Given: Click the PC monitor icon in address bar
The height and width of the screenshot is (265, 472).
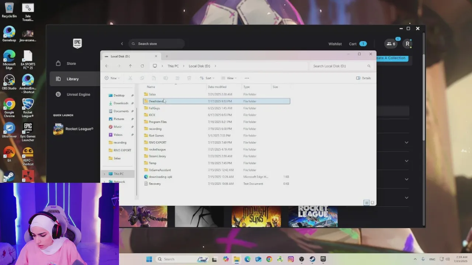Looking at the screenshot, I should point(155,66).
